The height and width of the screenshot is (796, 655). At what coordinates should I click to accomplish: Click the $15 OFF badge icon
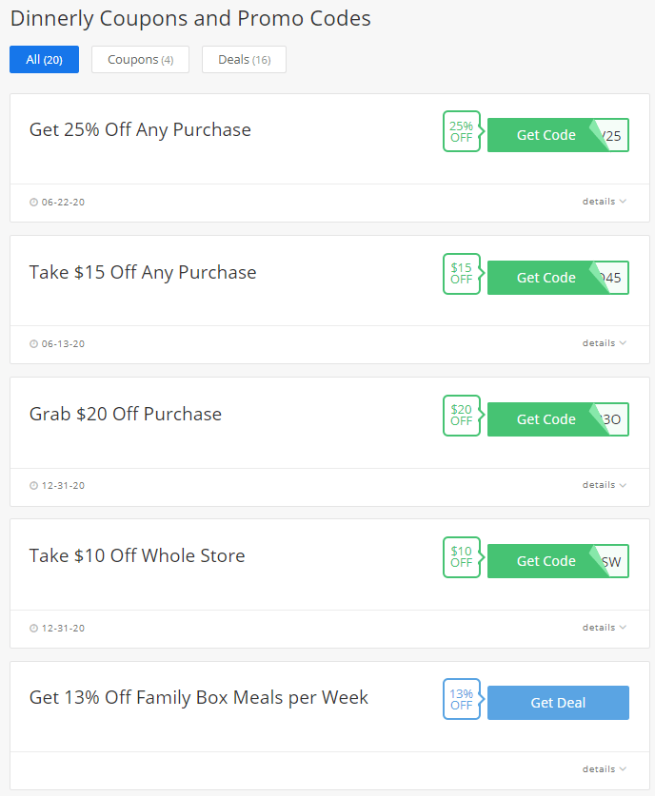(463, 274)
